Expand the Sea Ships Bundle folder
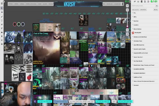This screenshot has height=106, width=159. 145,61
